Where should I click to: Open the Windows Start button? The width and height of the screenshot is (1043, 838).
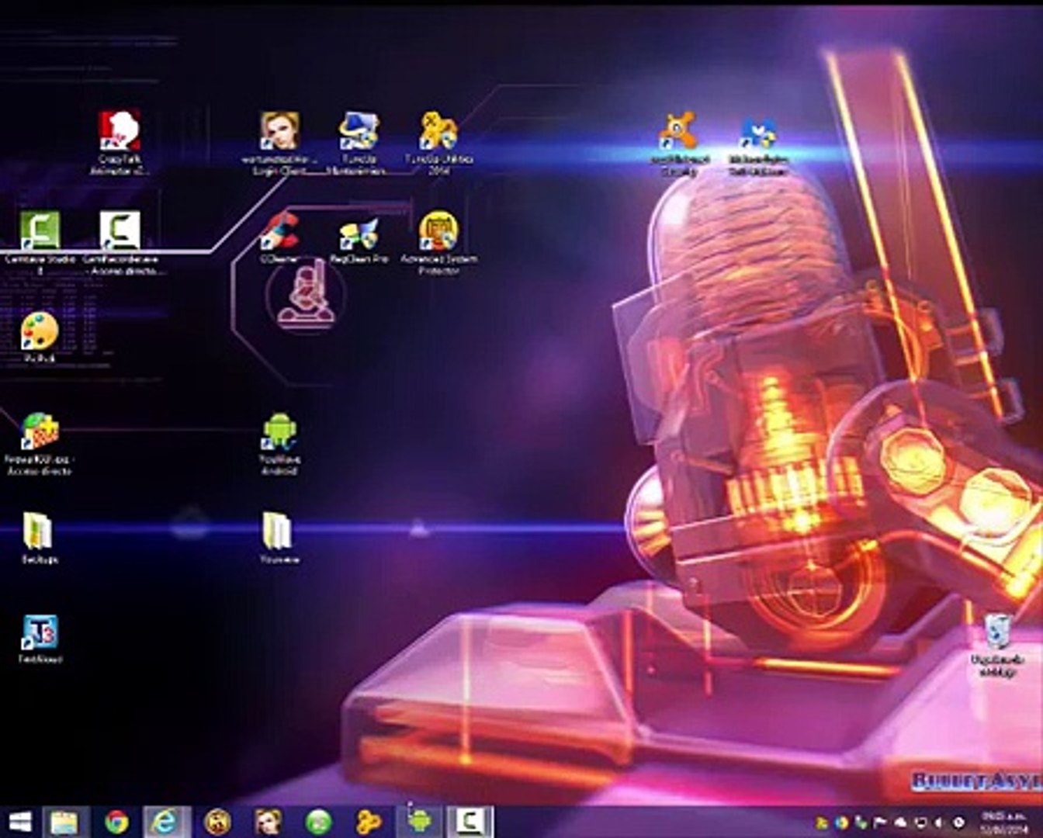coord(20,822)
